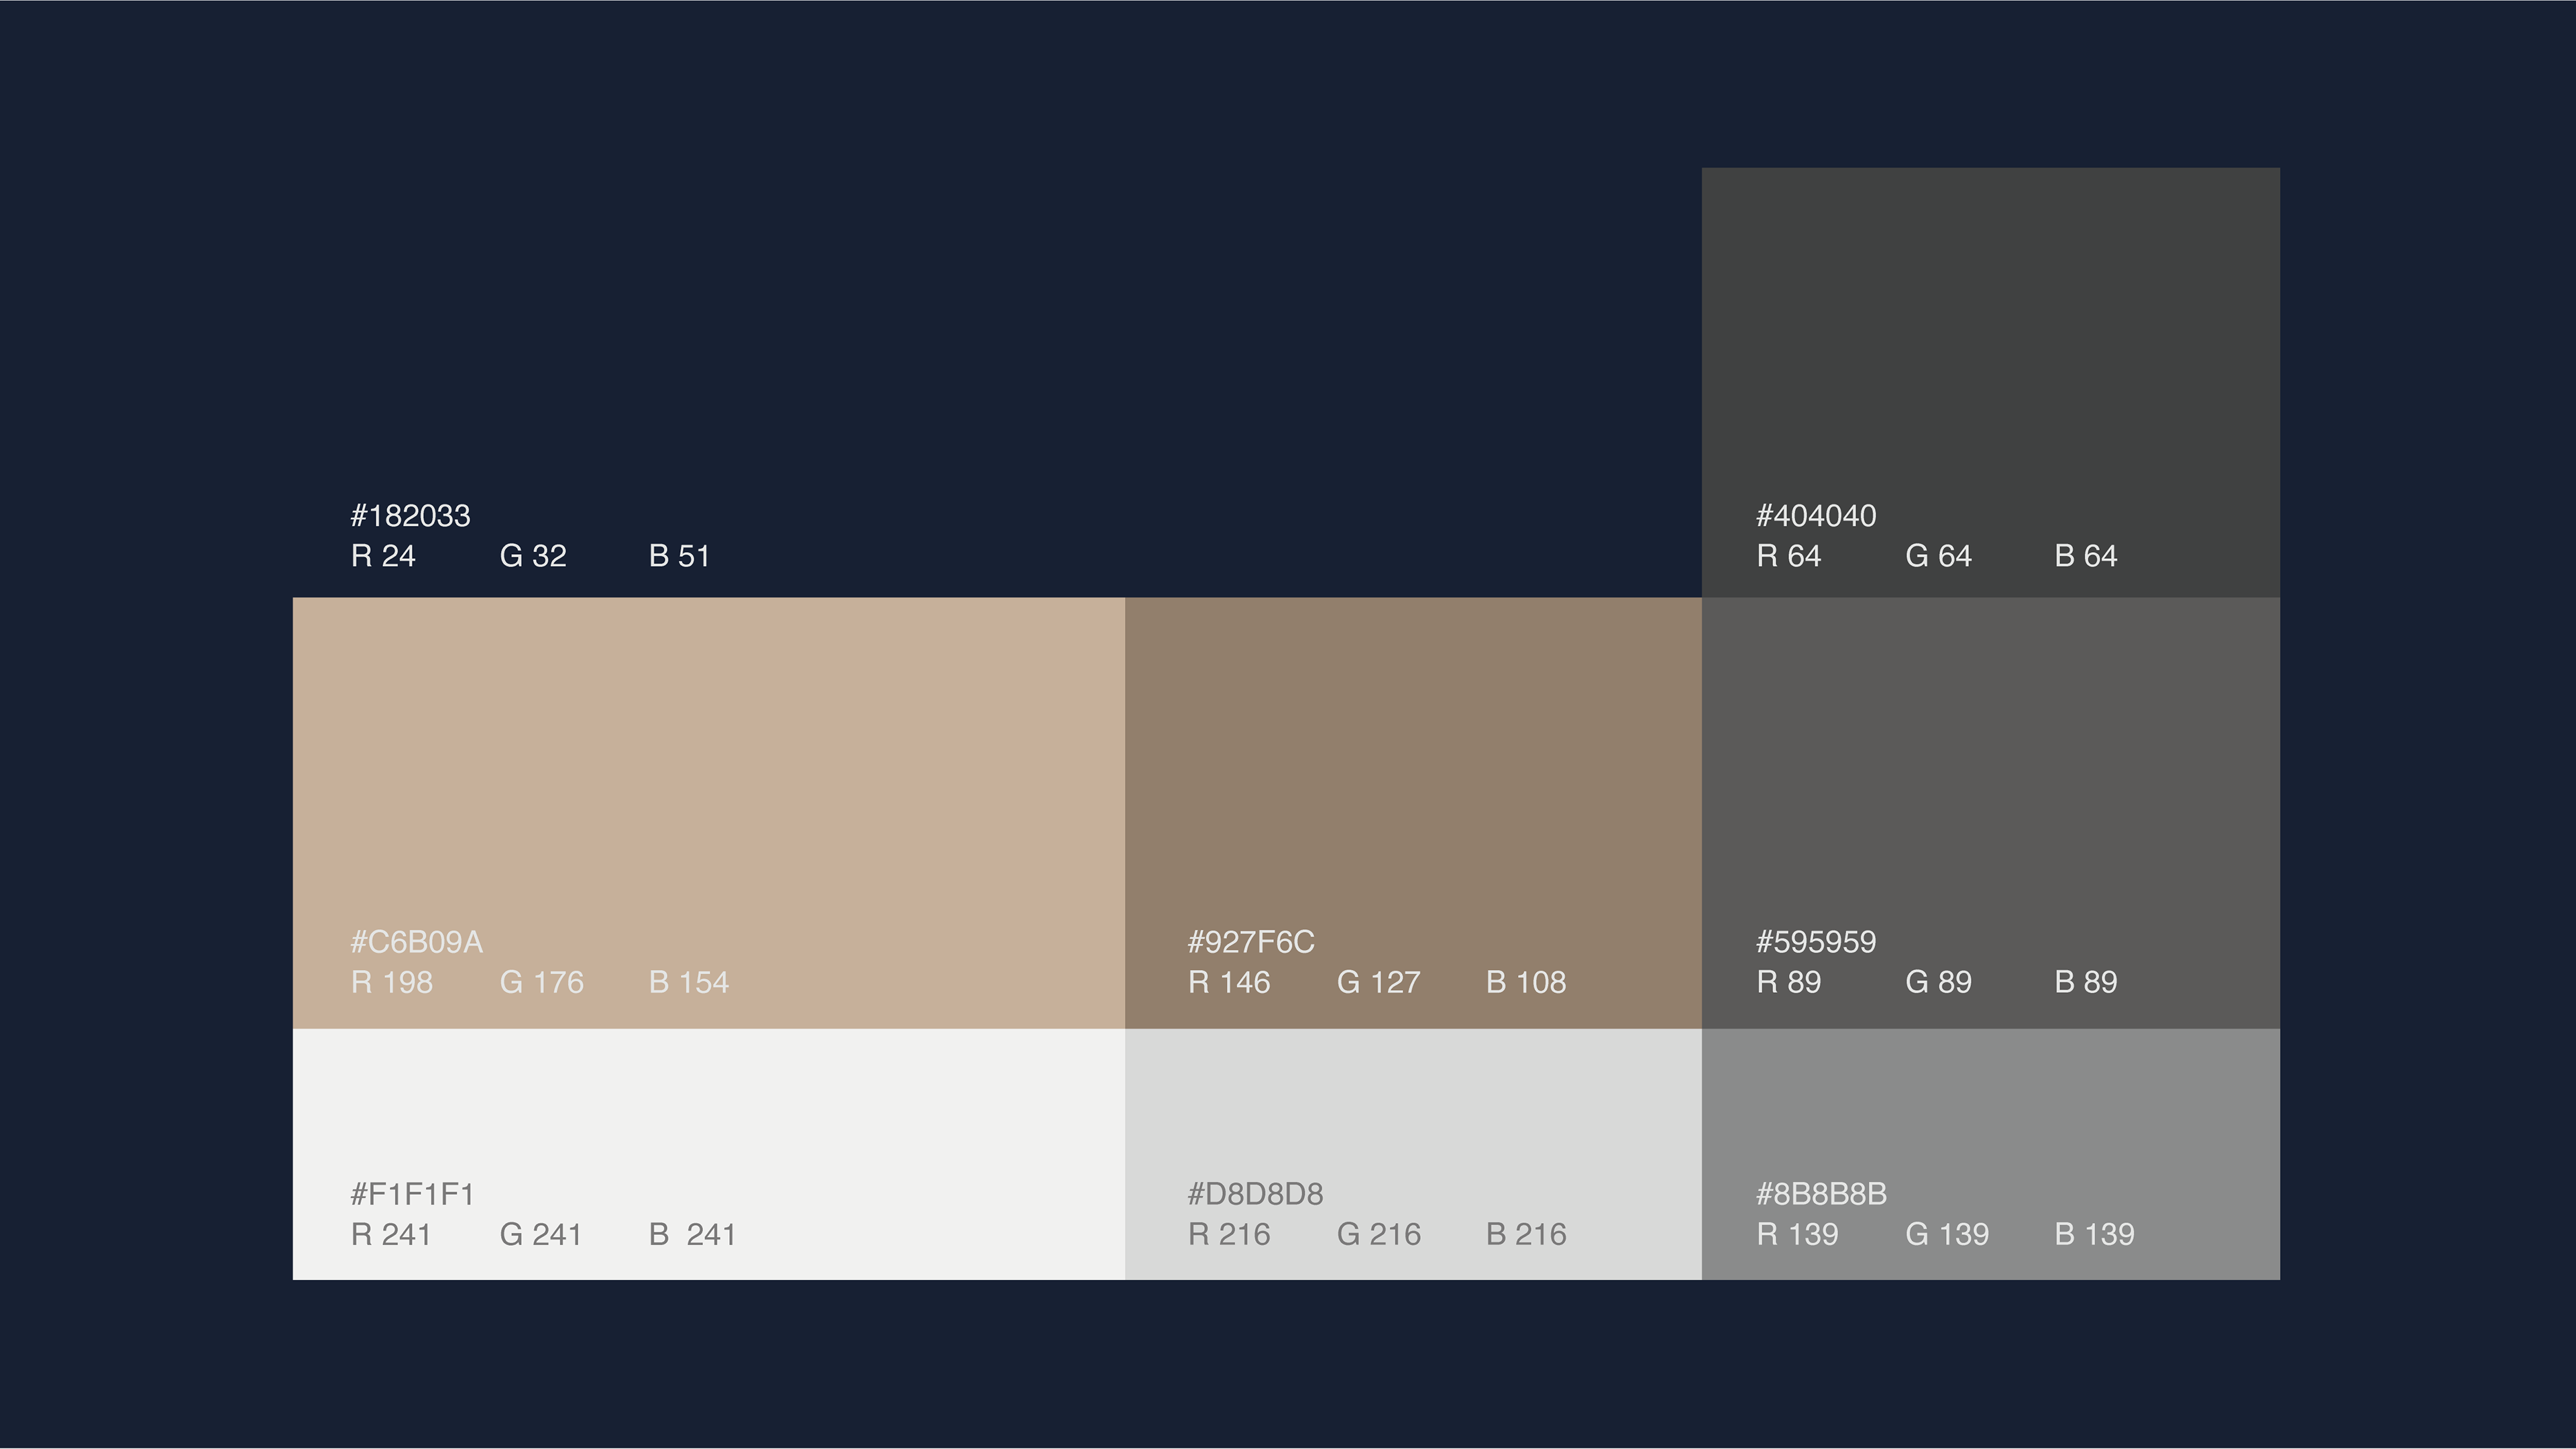Click the B 241 value
The image size is (2576, 1449).
[692, 1234]
